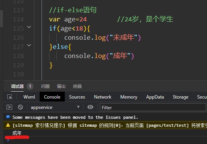
Task: Click the blue Issues message icon
Action: click(x=8, y=117)
